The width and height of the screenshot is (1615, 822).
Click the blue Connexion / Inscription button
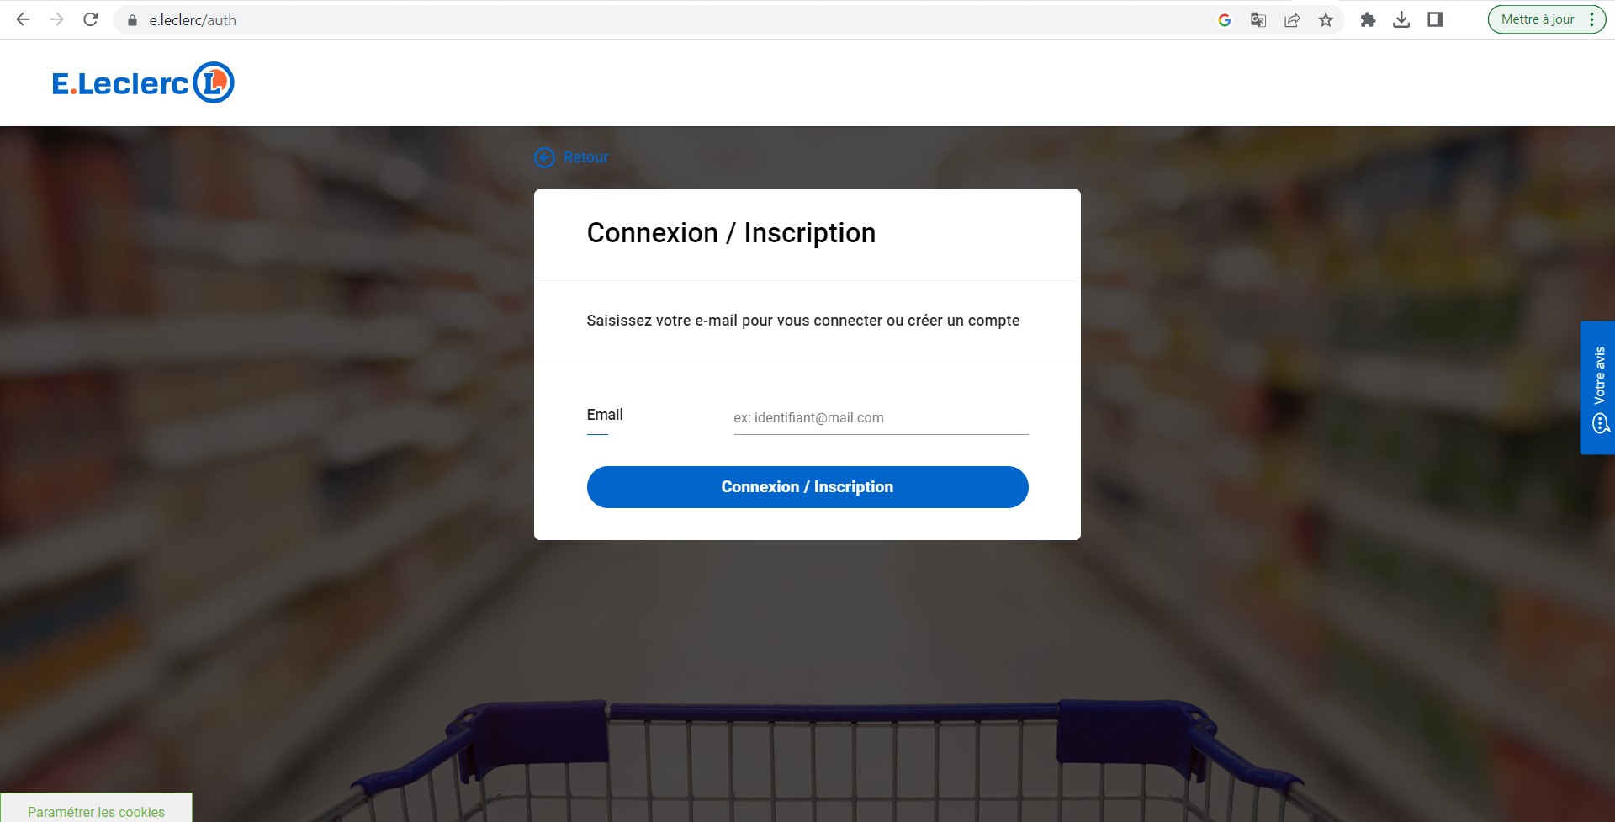click(x=807, y=487)
